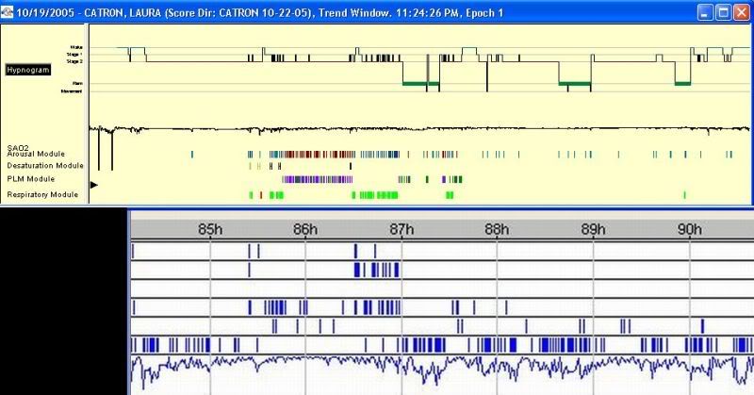
Task: Close the Trend Window
Action: (742, 12)
